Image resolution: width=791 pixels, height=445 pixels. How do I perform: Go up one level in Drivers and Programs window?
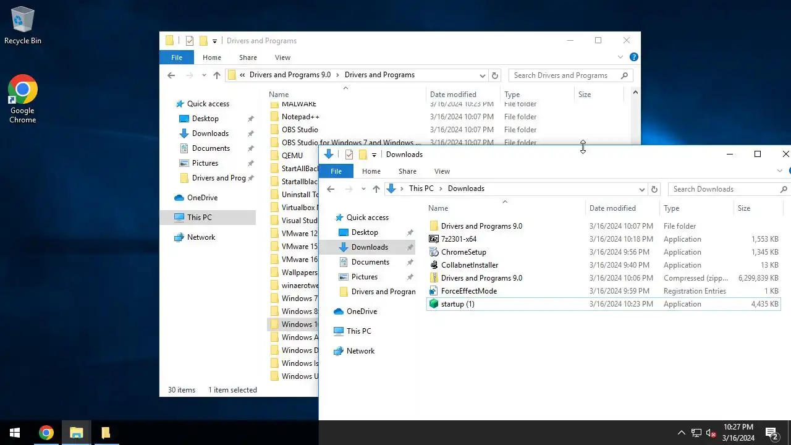tap(216, 75)
